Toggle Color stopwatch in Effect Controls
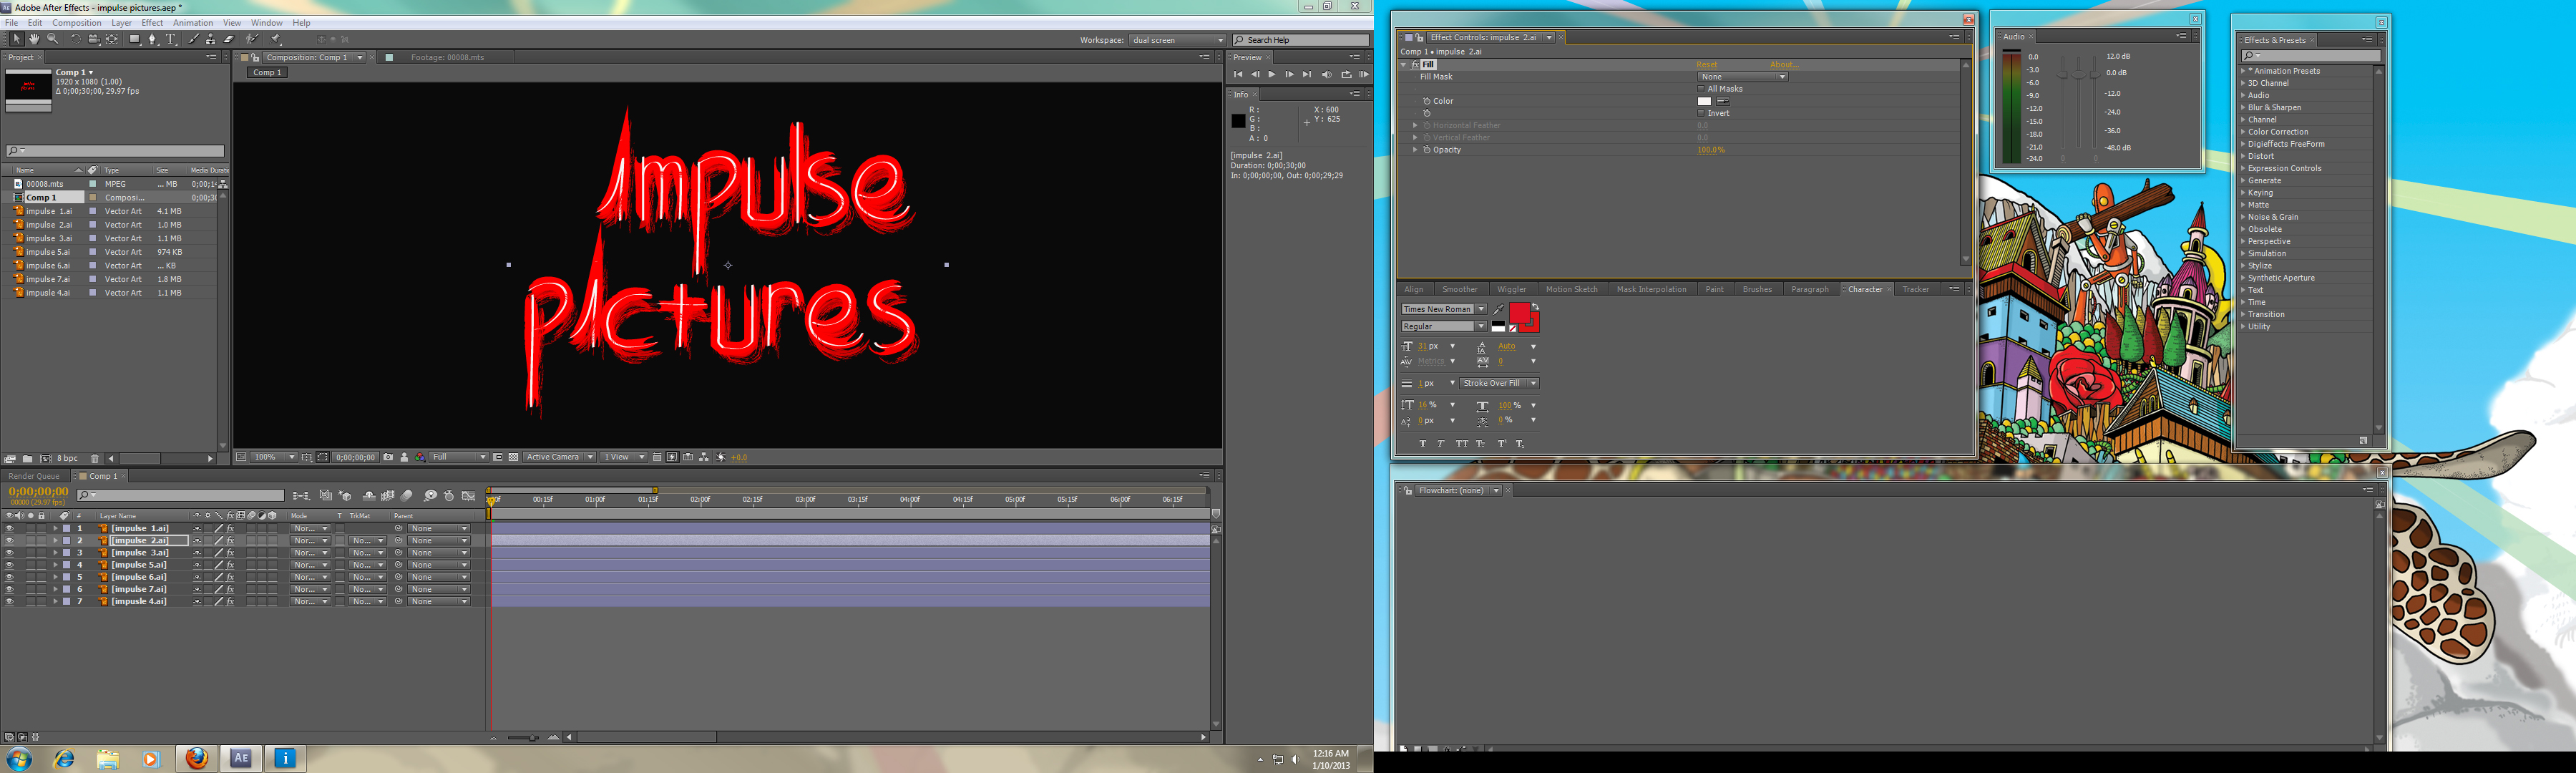This screenshot has height=773, width=2576. click(1427, 101)
